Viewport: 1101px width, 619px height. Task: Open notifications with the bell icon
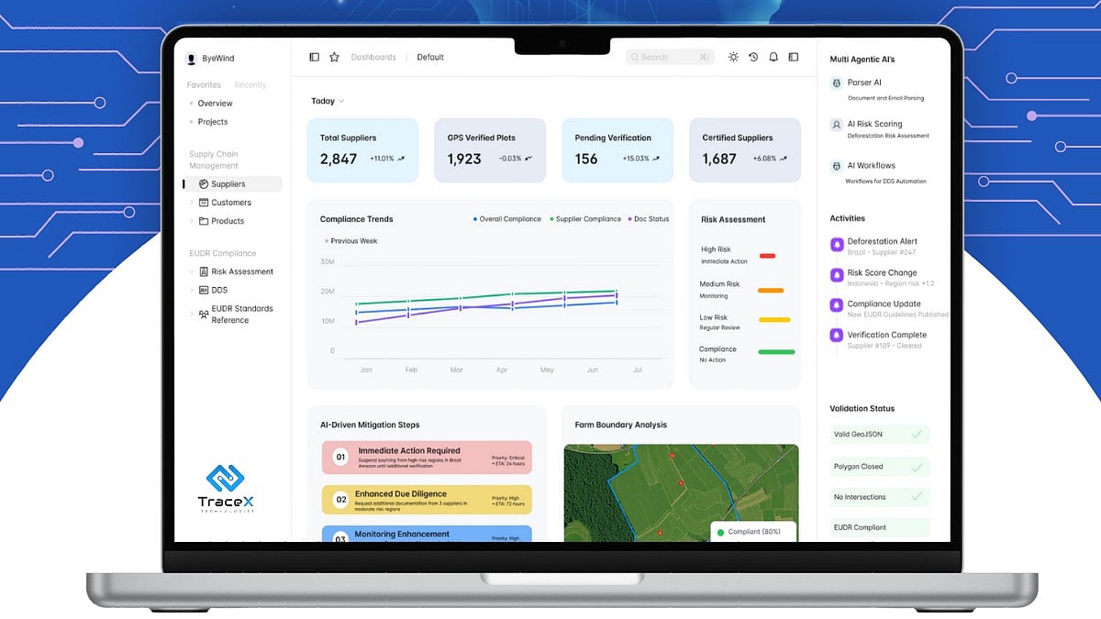pos(773,57)
